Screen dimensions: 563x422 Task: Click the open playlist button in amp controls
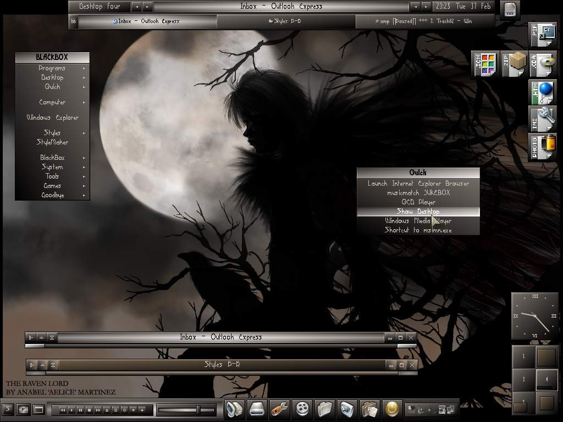click(115, 410)
